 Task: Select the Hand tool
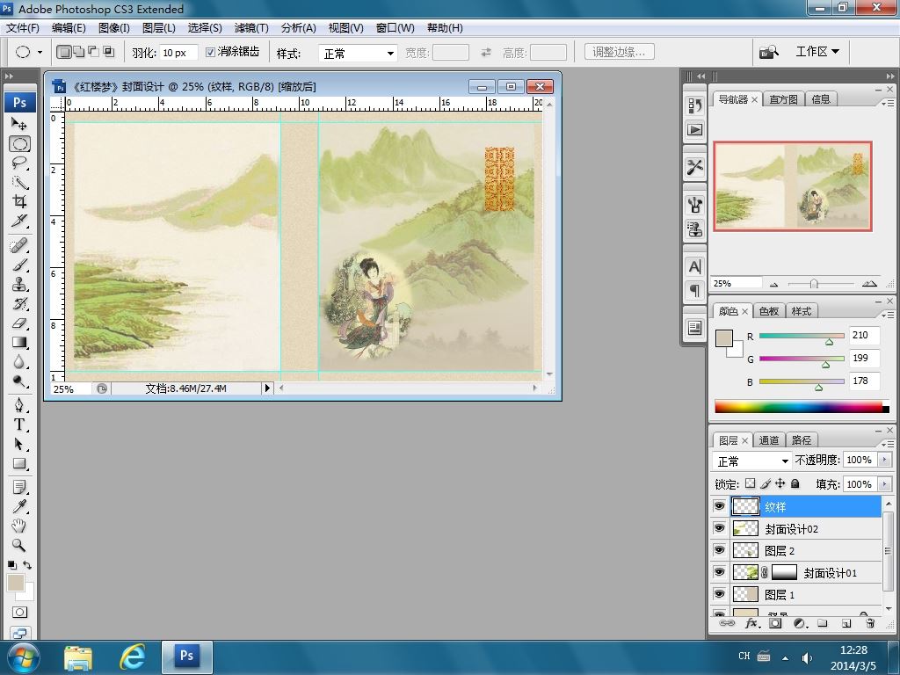point(19,526)
